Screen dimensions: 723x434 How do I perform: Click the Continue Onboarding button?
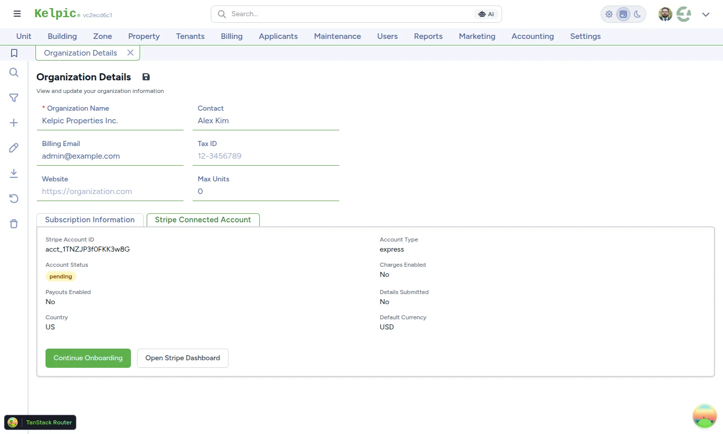click(x=88, y=358)
